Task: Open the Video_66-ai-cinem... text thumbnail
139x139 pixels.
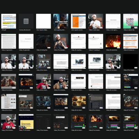Action: 113,101
